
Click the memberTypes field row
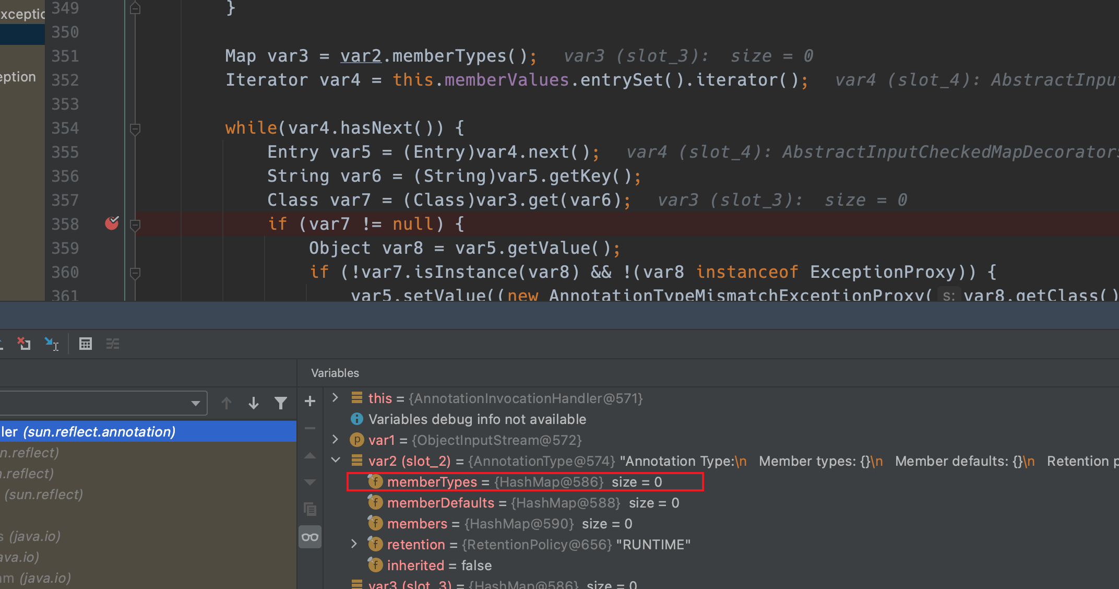click(x=524, y=481)
